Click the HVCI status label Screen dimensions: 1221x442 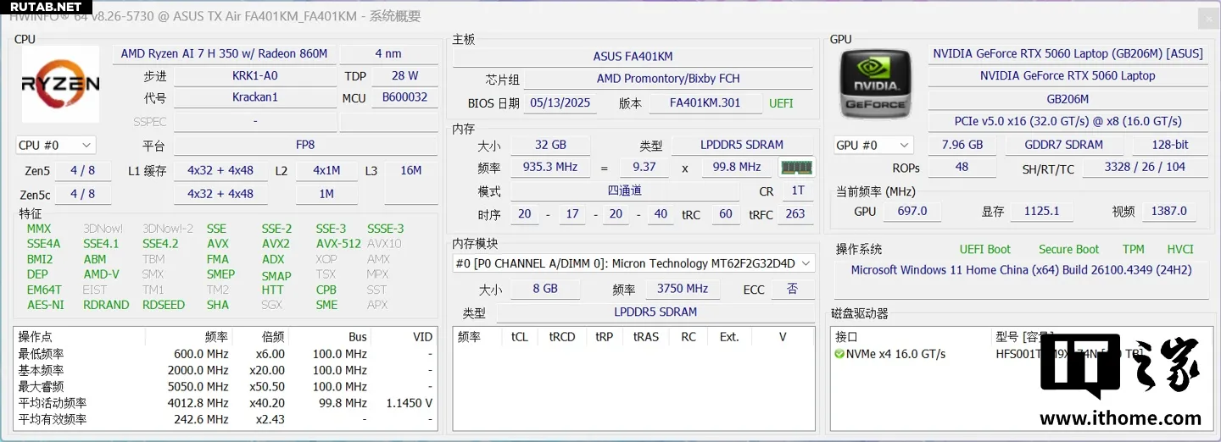tap(1179, 249)
